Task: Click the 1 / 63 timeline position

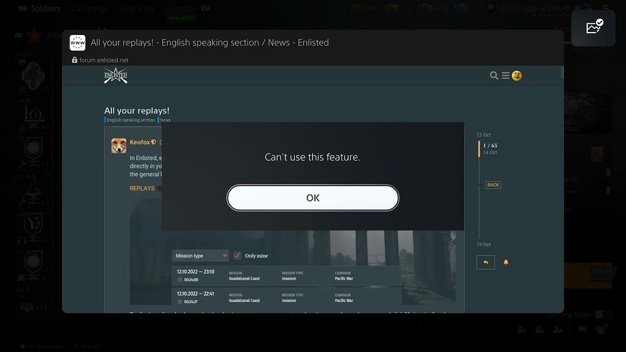Action: click(490, 145)
